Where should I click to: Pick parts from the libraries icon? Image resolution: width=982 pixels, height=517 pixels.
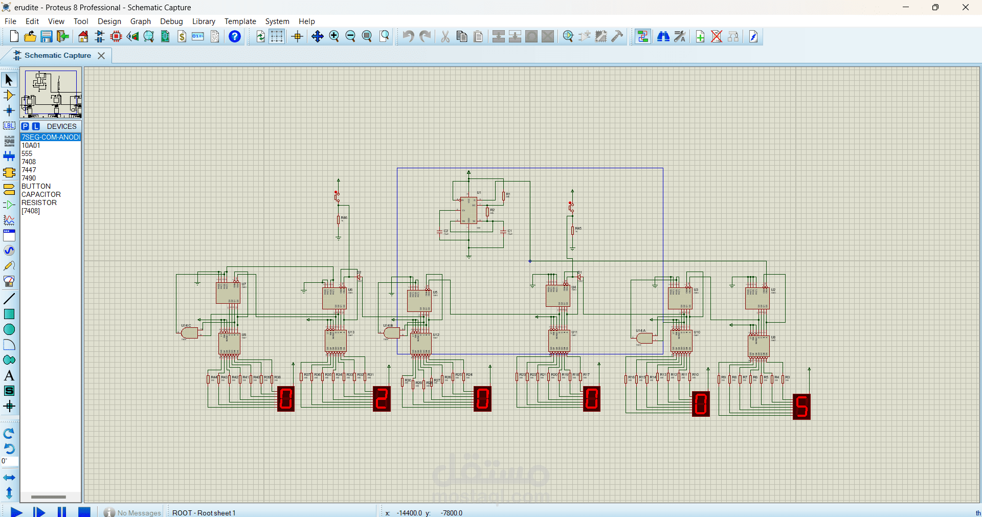point(568,36)
